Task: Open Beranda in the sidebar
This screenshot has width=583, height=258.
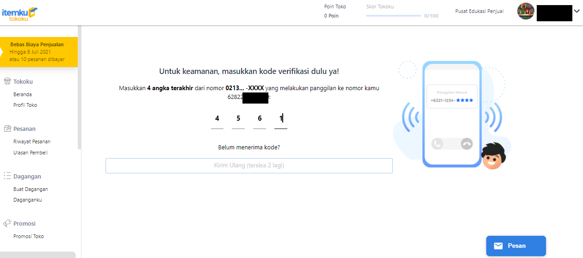Action: 22,94
